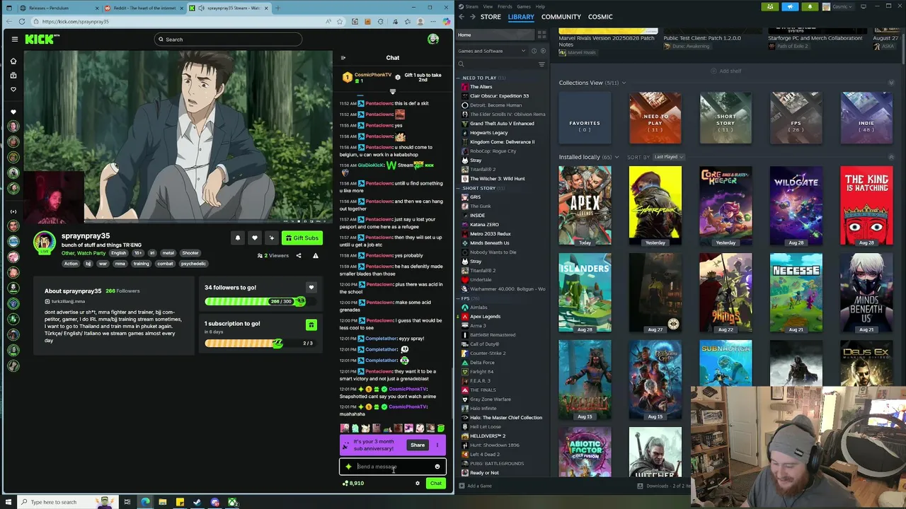Collapse Collections View shelf with double chevron

coord(891,83)
